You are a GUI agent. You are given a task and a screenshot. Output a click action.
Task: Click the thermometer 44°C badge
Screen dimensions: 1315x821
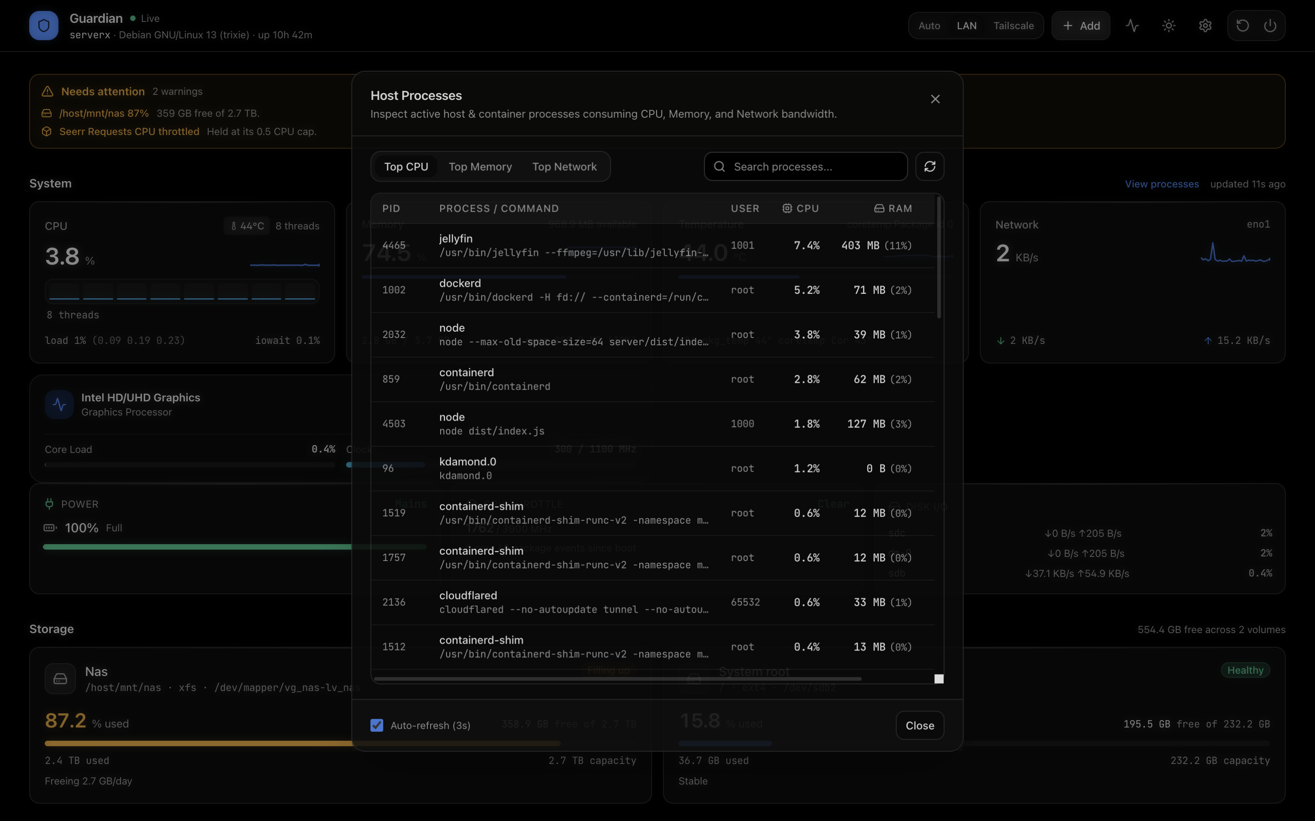pyautogui.click(x=247, y=226)
